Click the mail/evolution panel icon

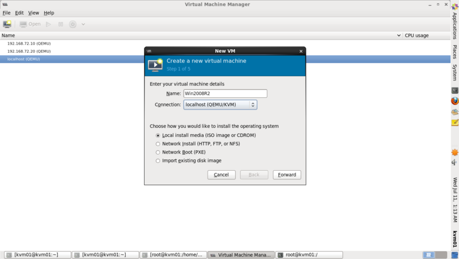pos(454,112)
